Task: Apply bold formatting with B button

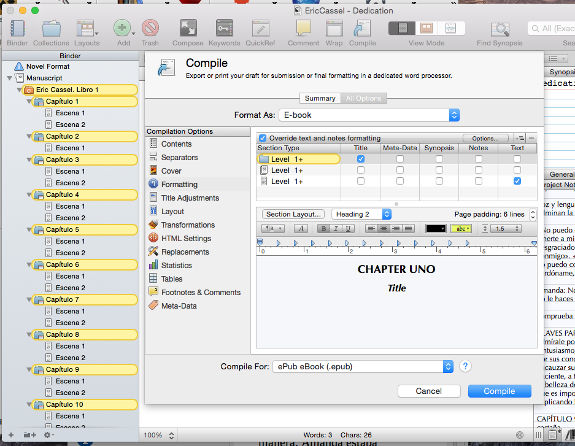Action: click(x=323, y=229)
